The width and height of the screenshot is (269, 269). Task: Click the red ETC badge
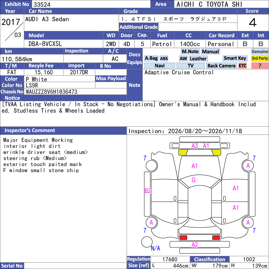(x=242, y=66)
